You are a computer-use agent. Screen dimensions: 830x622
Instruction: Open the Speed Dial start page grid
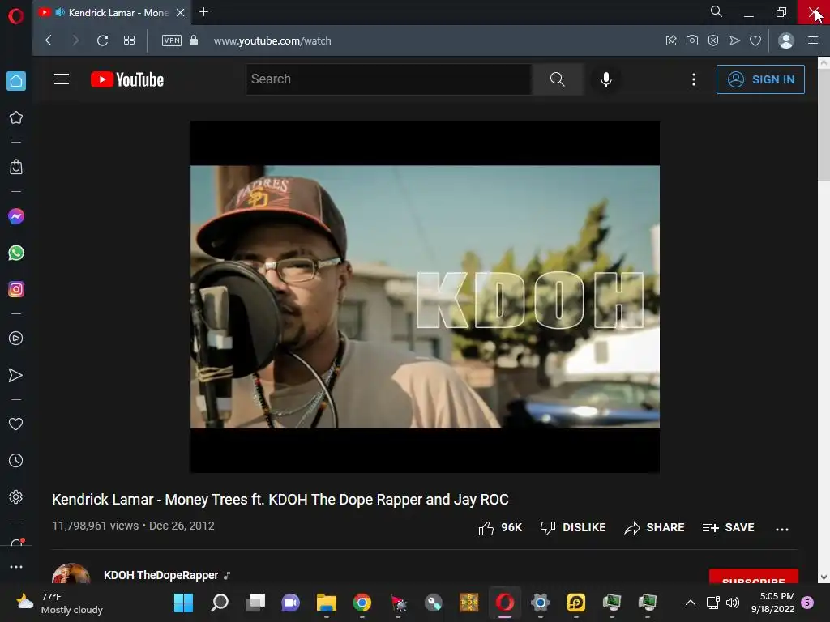click(129, 40)
